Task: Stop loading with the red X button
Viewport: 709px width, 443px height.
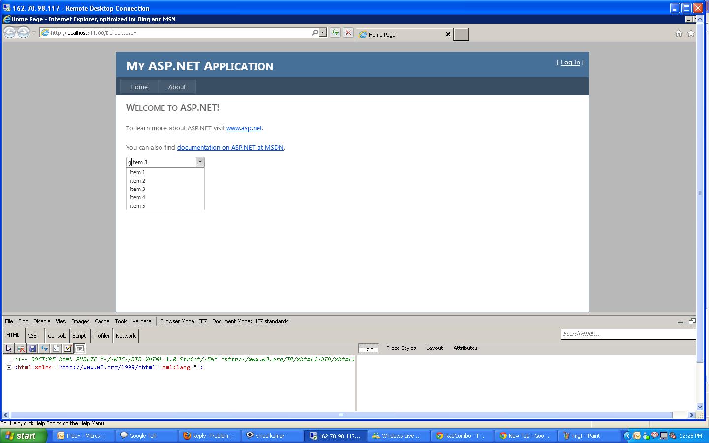Action: click(x=348, y=33)
